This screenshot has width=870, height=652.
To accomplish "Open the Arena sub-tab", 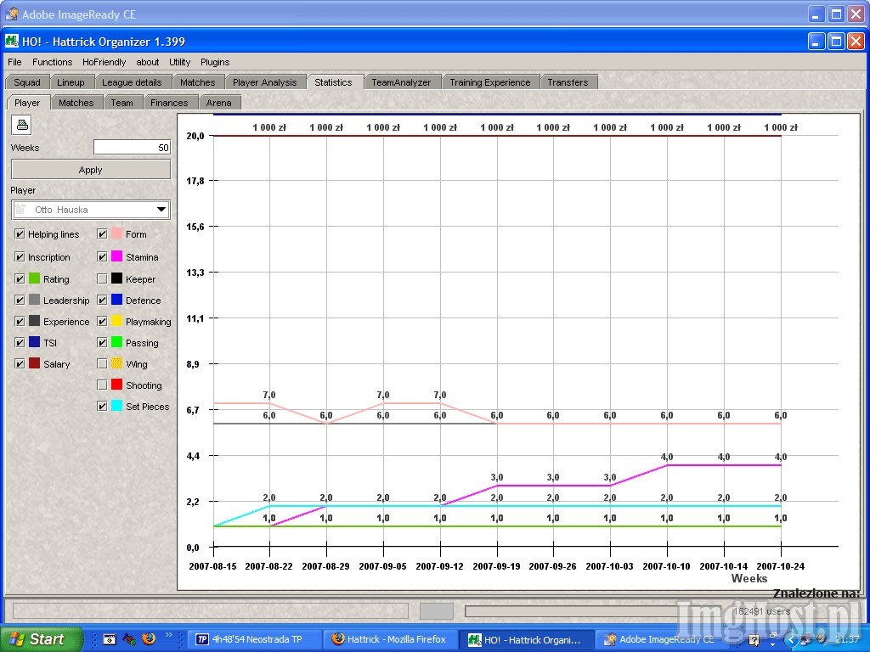I will (218, 103).
